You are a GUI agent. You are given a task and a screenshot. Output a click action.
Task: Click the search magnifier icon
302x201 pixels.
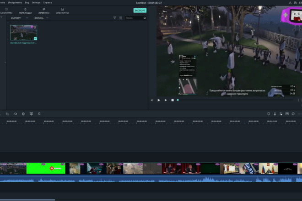click(x=145, y=18)
